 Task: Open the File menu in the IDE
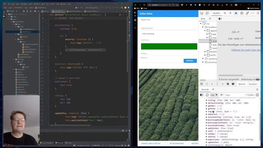[x=9, y=4]
